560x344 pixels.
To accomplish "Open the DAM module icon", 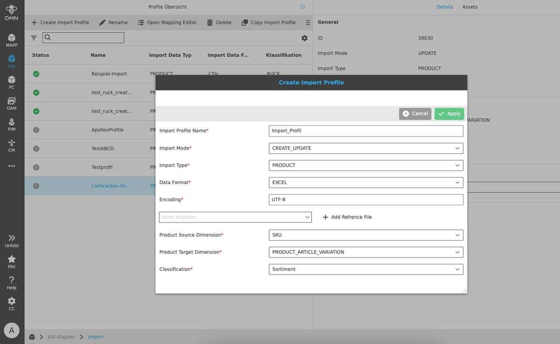I will 12,103.
